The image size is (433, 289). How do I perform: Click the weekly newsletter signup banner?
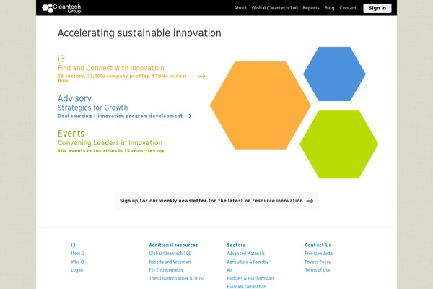point(216,201)
